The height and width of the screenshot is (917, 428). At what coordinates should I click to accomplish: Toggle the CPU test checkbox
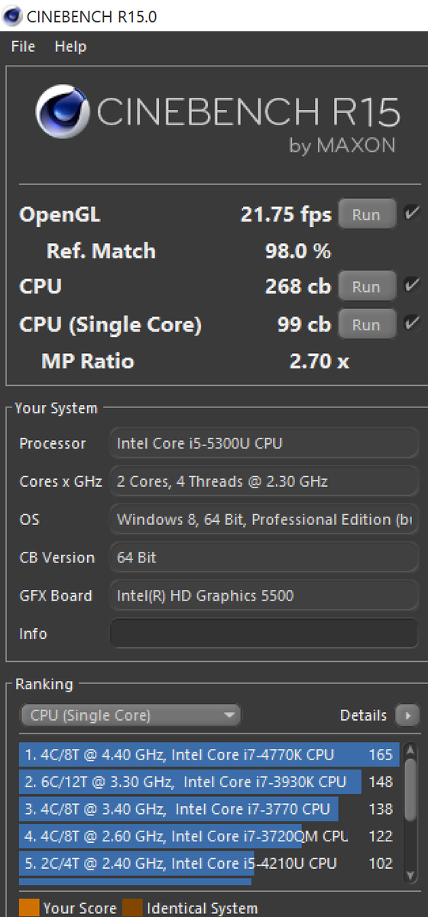412,286
